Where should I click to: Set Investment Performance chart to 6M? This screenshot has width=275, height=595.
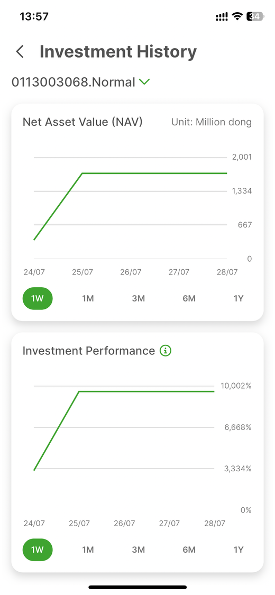[189, 550]
